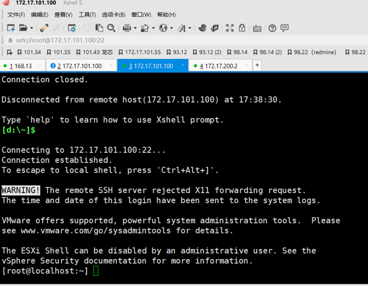Open the Help question mark icon
368x286 pixels.
pos(272,28)
